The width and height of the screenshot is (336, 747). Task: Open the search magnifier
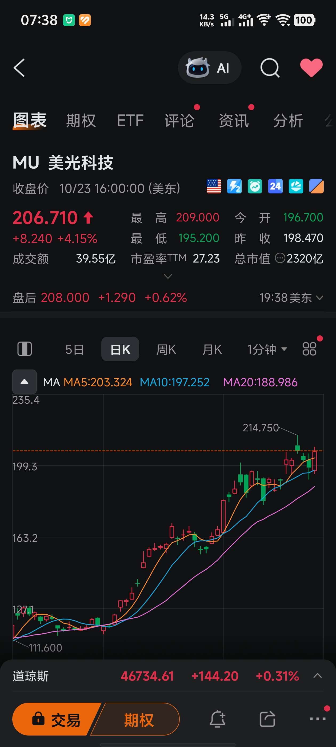(x=270, y=68)
